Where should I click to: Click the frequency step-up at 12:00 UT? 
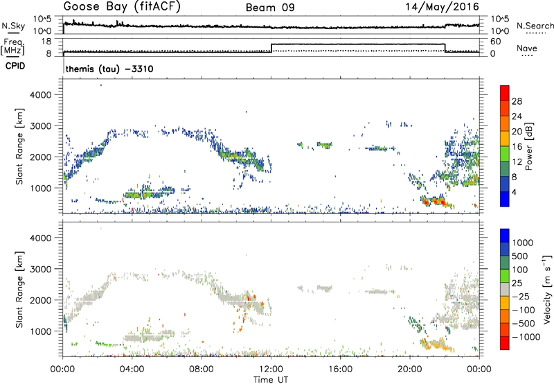pos(271,48)
